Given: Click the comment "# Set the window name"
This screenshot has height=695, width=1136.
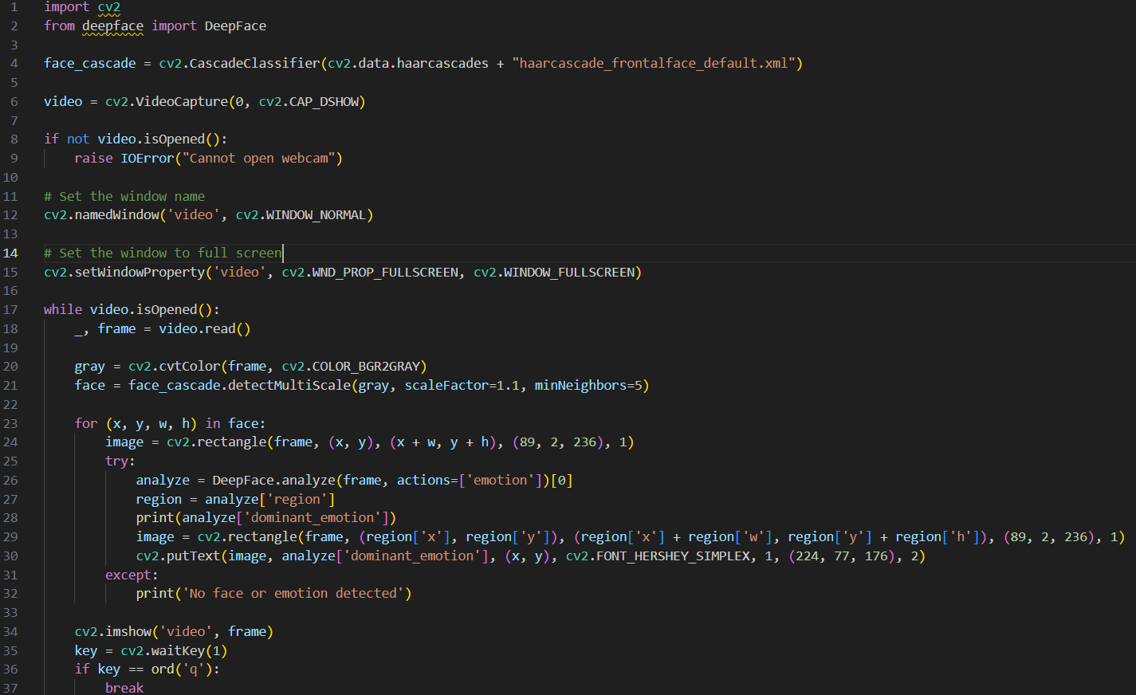Looking at the screenshot, I should [124, 196].
